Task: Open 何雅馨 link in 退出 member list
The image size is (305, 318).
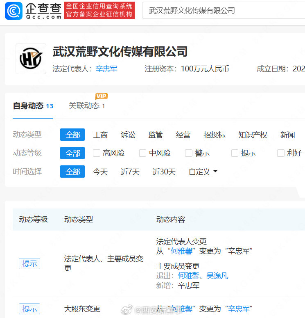Action: coord(189,276)
